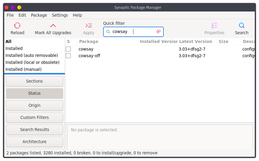Click the purple window control button

click(13, 8)
